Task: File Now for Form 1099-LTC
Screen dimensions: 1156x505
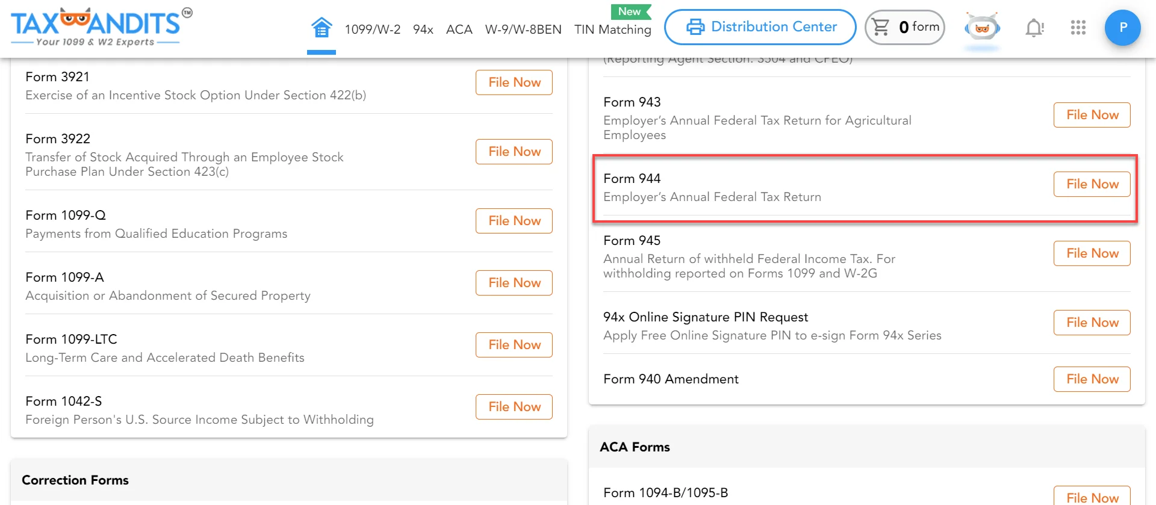Action: coord(514,345)
